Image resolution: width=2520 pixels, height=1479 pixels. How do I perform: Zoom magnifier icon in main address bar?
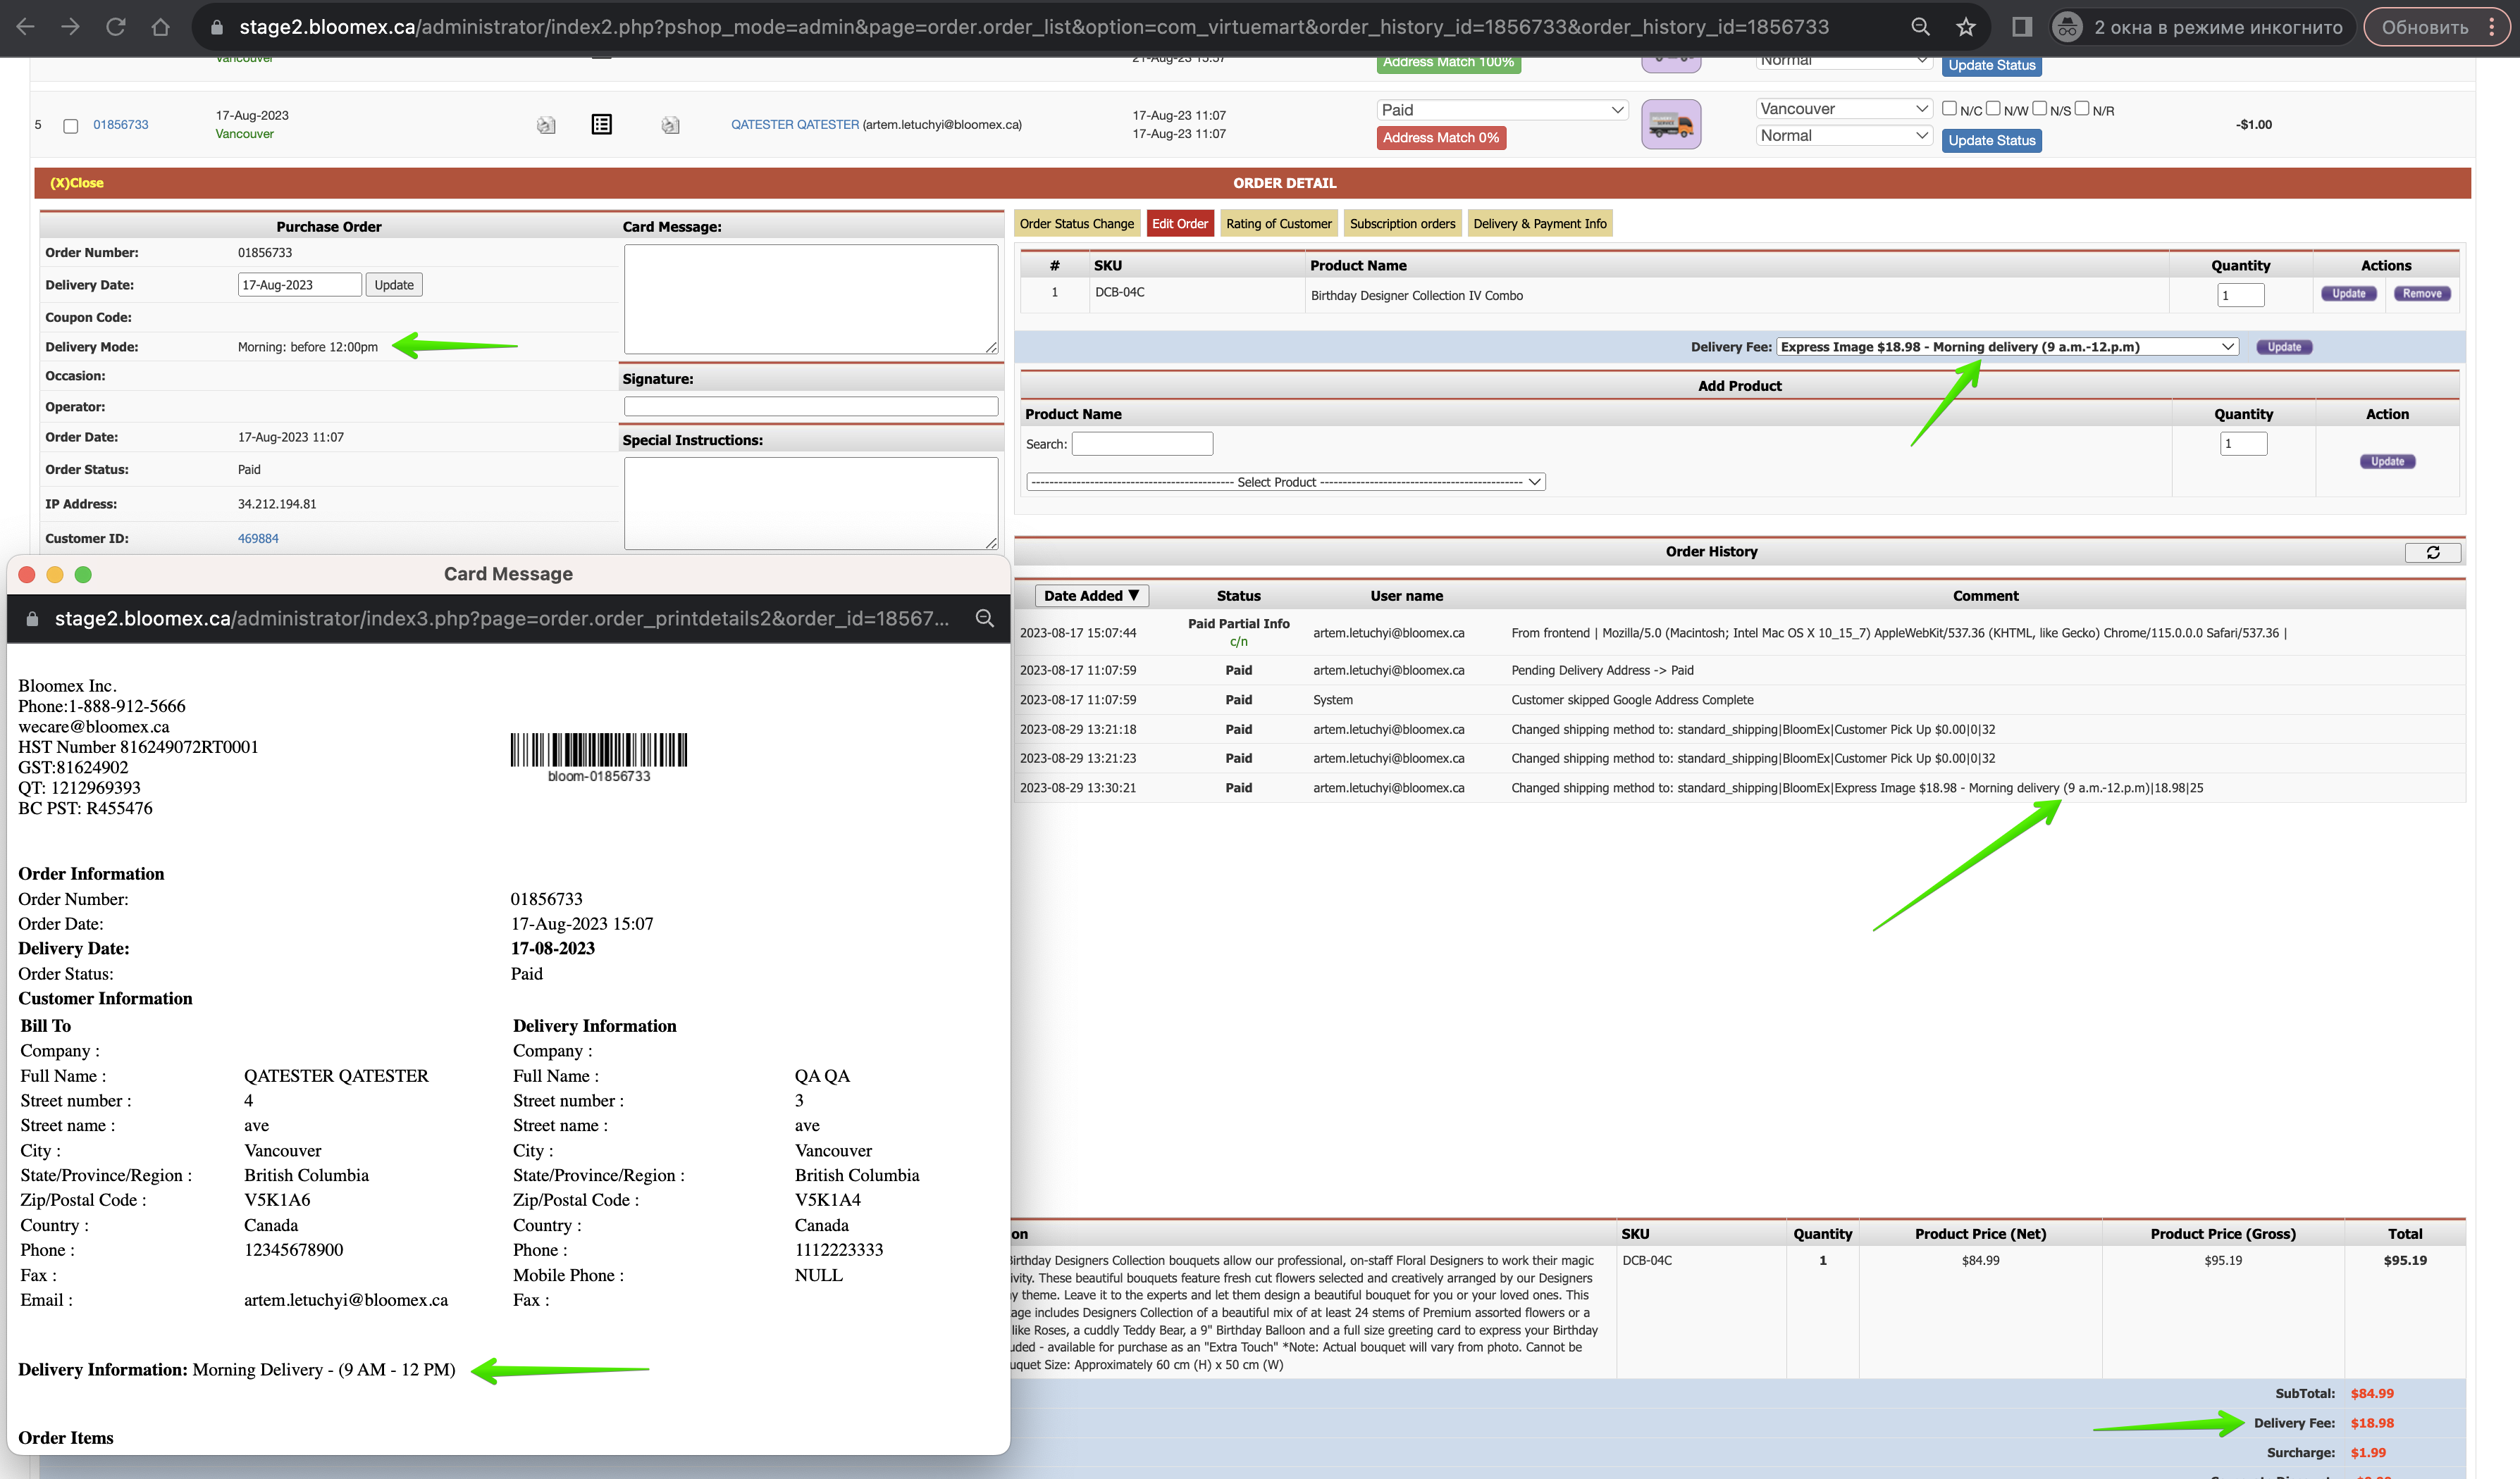click(x=1920, y=27)
